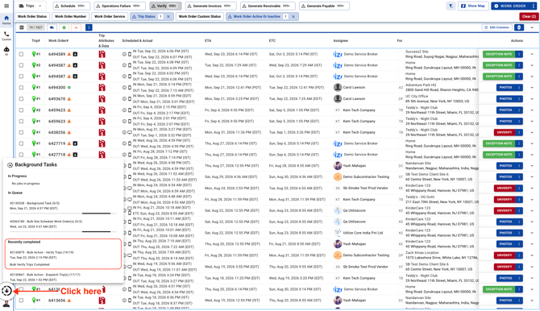
Task: Select the Verify tab
Action: tap(165, 6)
